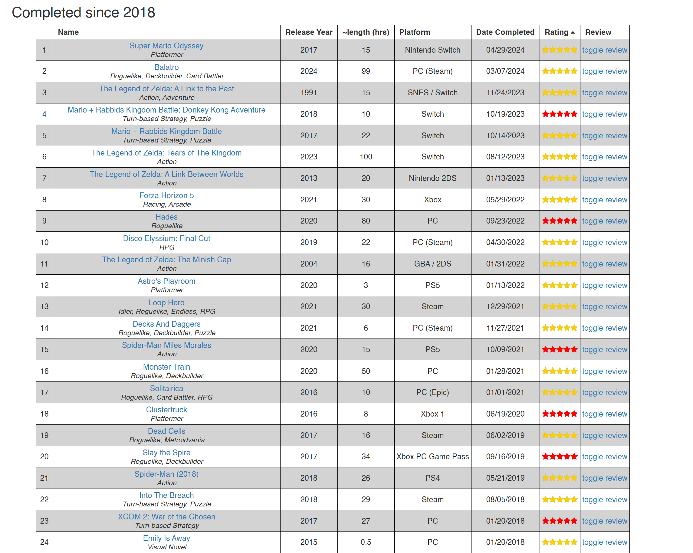
Task: Sort table by ~length (hrs) header
Action: pyautogui.click(x=366, y=32)
